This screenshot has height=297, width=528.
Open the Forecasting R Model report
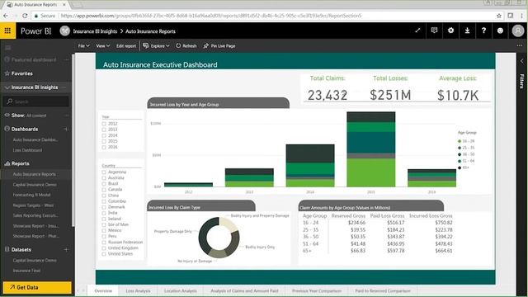pos(31,195)
